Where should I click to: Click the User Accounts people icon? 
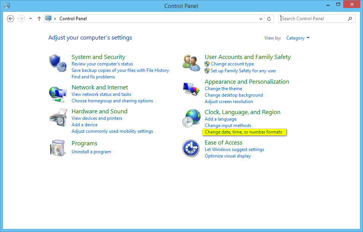point(191,63)
